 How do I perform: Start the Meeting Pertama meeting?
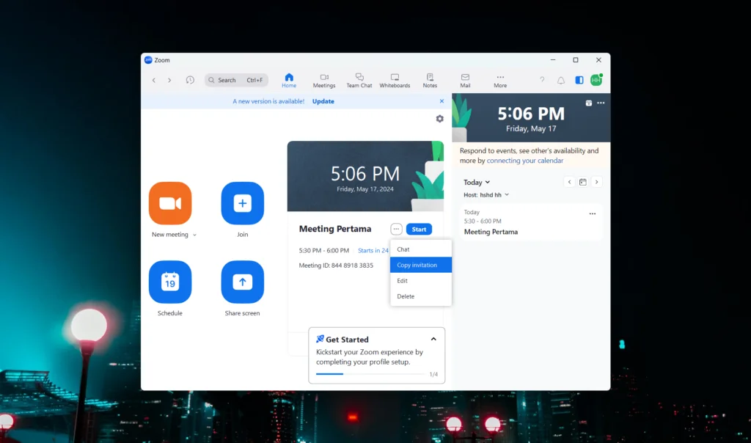419,229
